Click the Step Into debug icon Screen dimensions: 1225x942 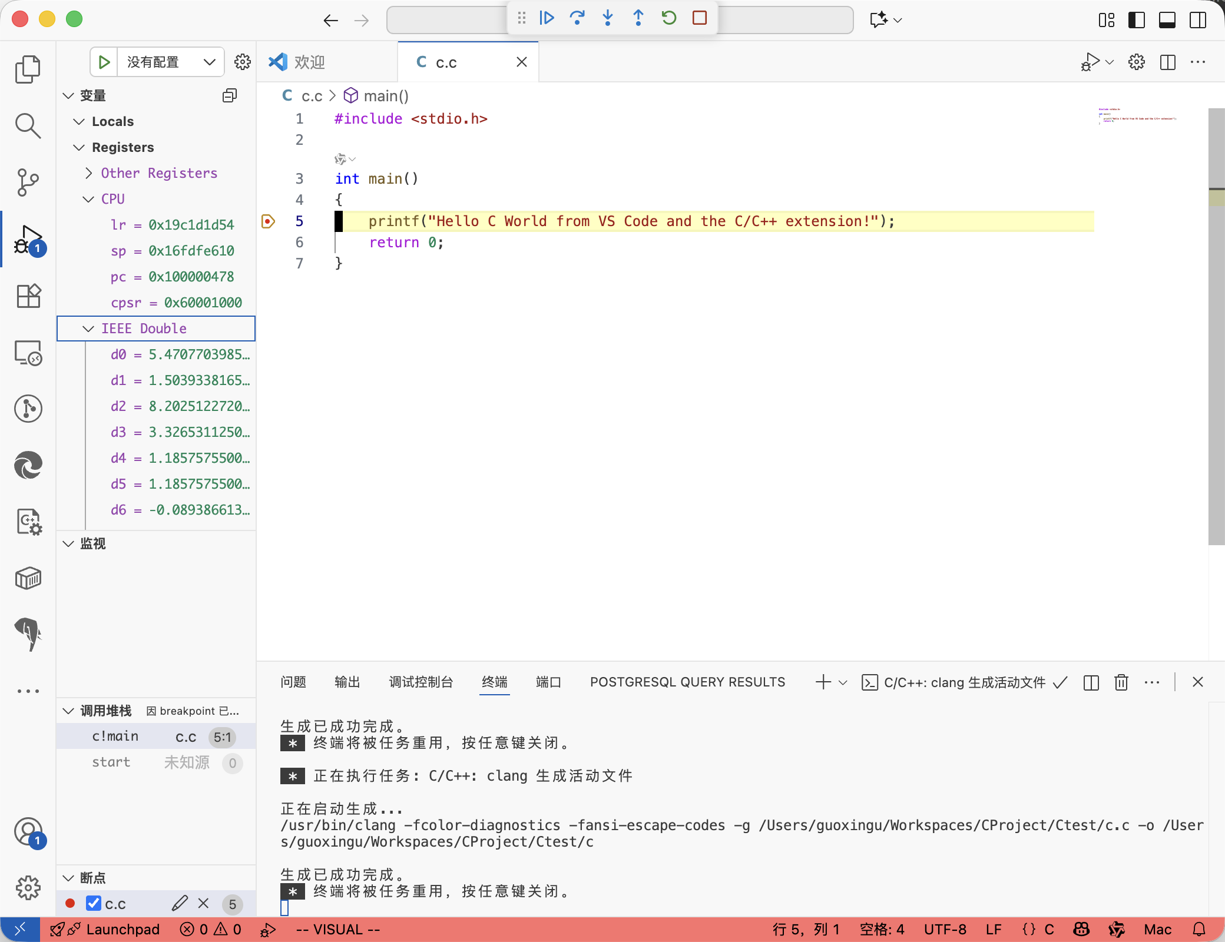click(608, 18)
